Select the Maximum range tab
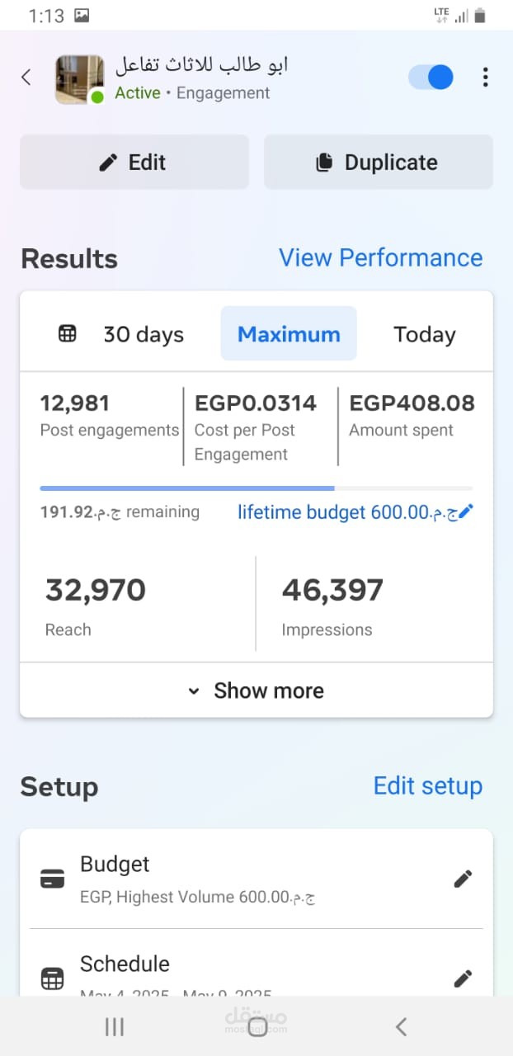The image size is (513, 1056). (x=289, y=334)
